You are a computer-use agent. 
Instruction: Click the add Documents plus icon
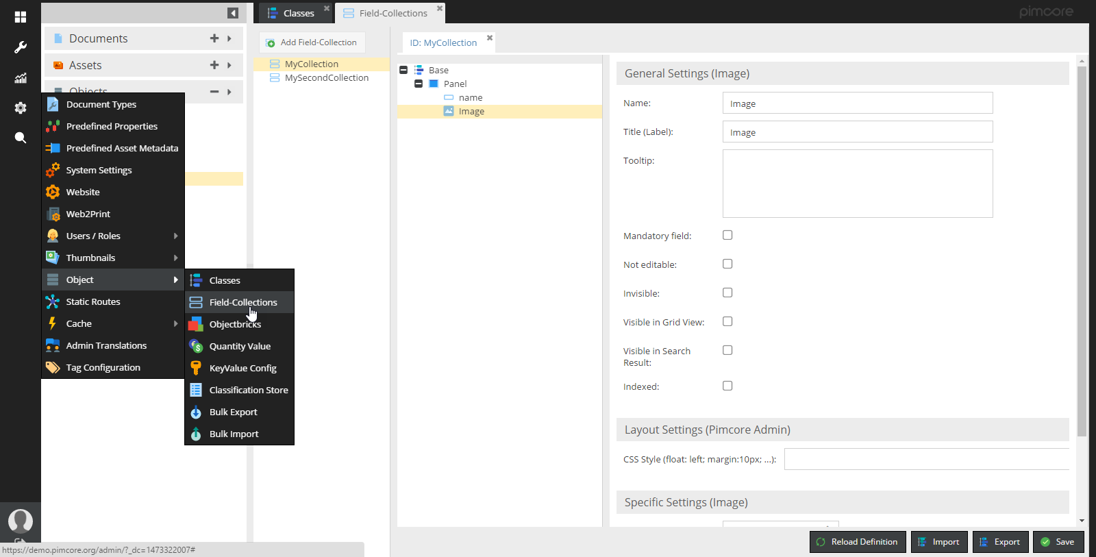pos(214,38)
